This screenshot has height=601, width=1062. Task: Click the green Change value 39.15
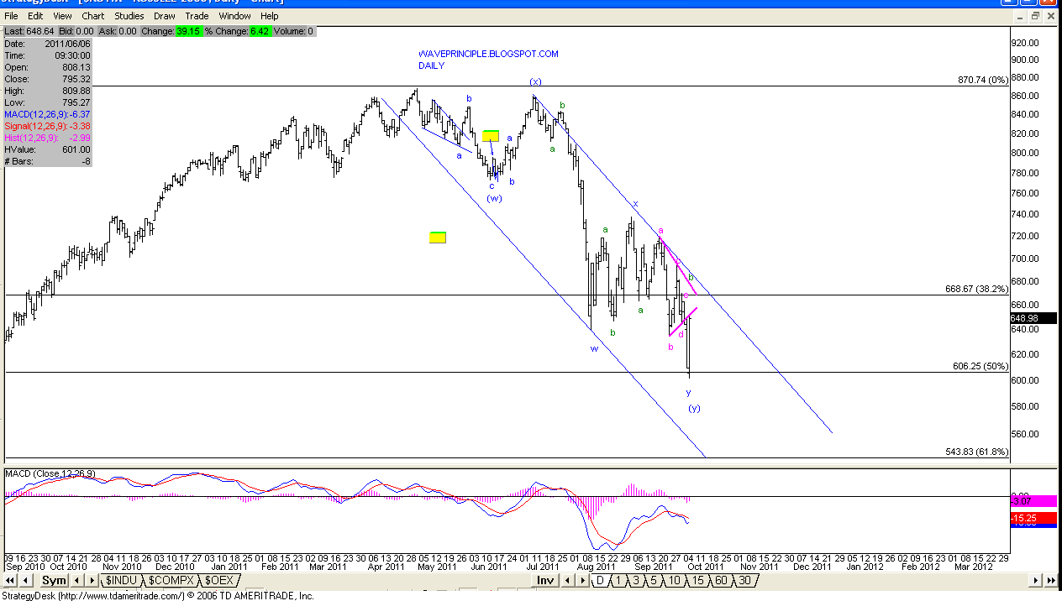click(189, 32)
